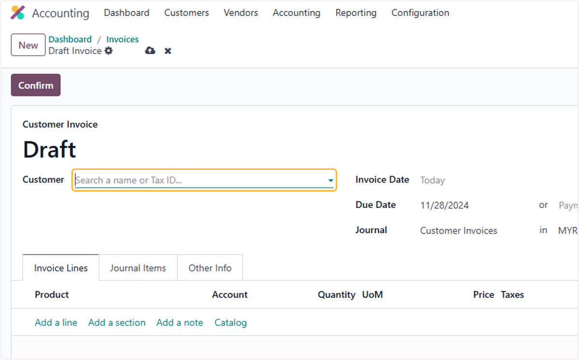Open the Dashboard menu
The height and width of the screenshot is (360, 579).
point(126,13)
